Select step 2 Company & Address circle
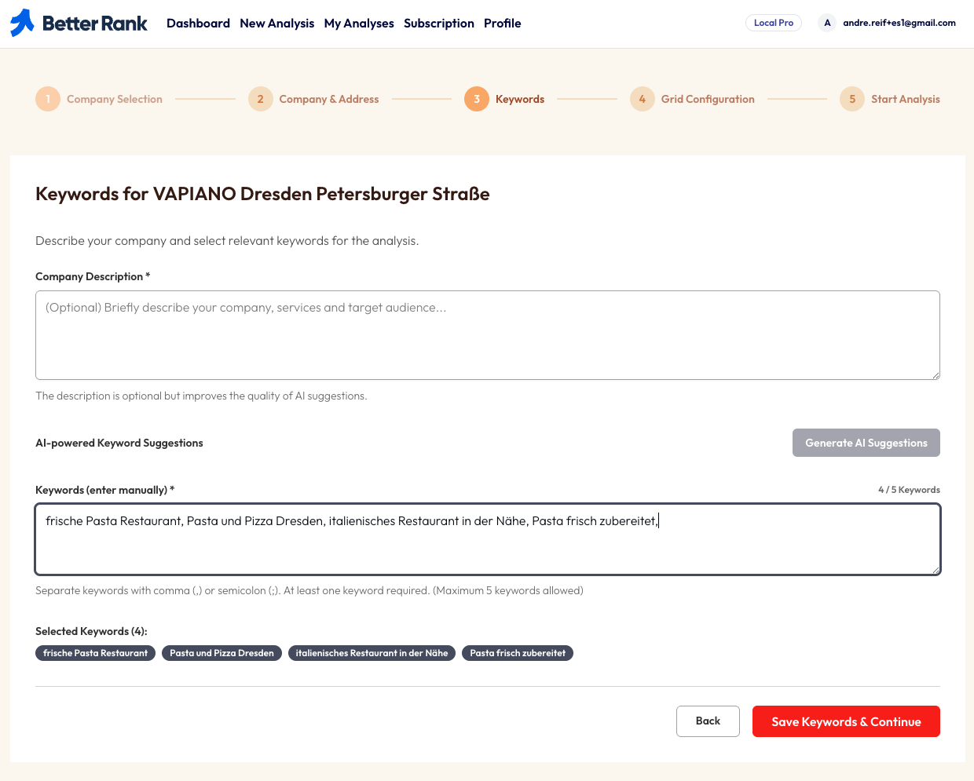This screenshot has width=974, height=781. click(260, 99)
